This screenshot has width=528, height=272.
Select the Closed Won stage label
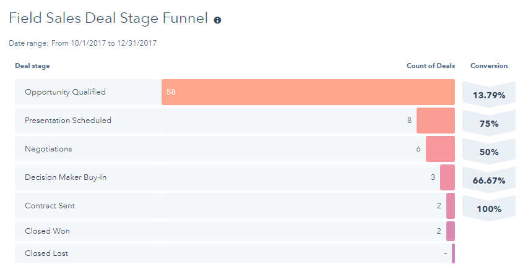pyautogui.click(x=47, y=231)
